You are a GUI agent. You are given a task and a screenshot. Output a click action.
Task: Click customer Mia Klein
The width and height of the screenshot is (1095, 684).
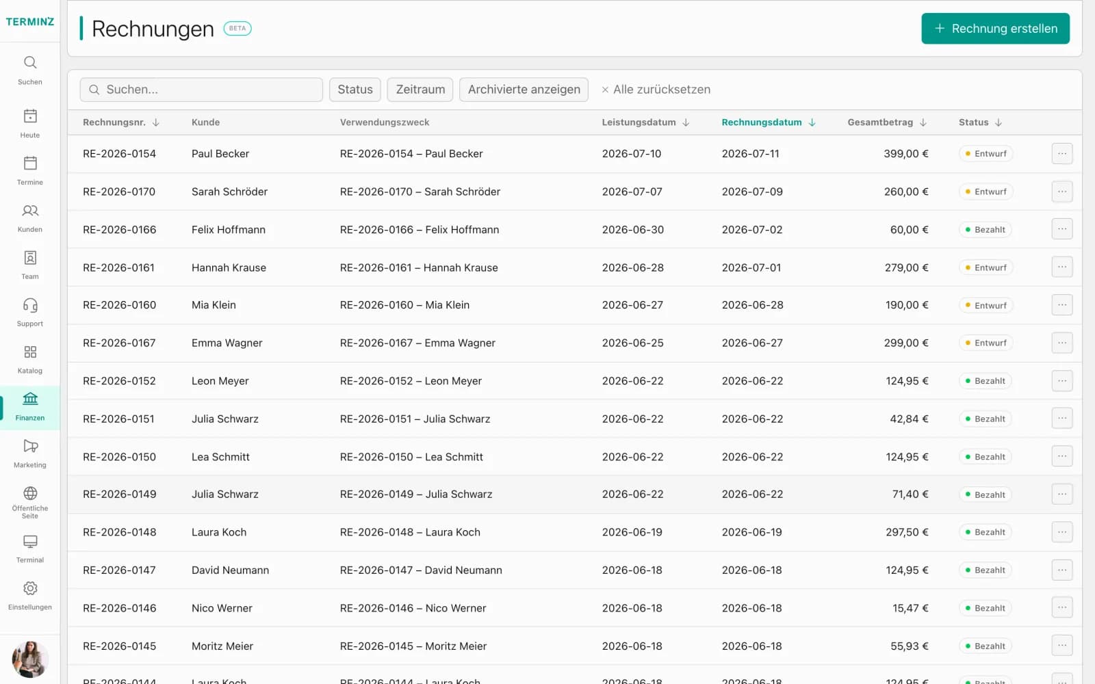click(x=214, y=305)
